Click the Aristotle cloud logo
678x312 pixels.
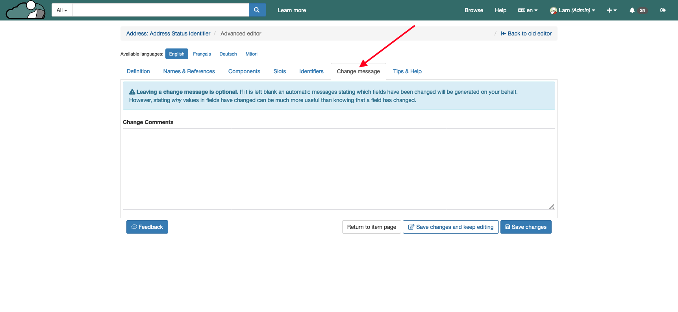[26, 10]
